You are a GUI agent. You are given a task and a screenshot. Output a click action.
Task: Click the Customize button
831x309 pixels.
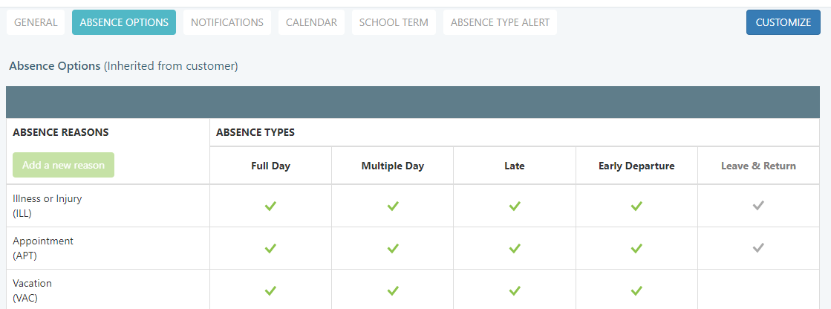point(783,22)
